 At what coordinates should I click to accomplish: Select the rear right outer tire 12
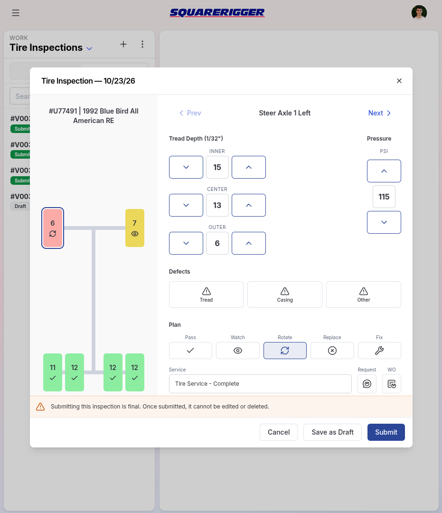(135, 372)
